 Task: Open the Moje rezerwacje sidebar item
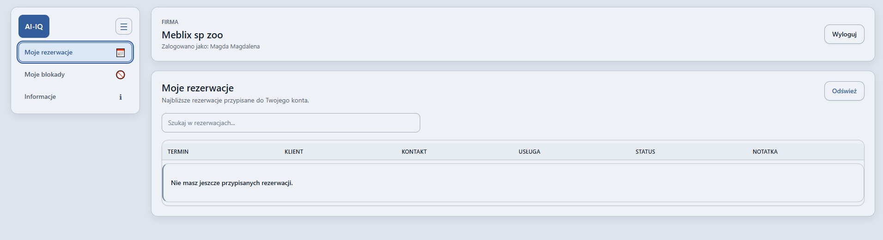click(x=75, y=52)
